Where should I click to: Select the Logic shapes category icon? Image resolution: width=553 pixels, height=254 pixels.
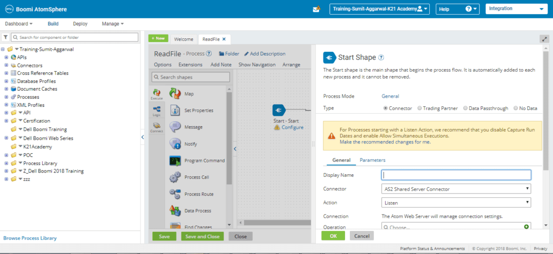157,111
